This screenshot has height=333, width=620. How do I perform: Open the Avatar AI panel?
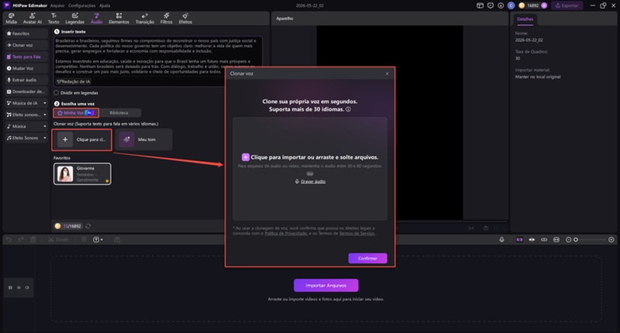click(x=32, y=18)
